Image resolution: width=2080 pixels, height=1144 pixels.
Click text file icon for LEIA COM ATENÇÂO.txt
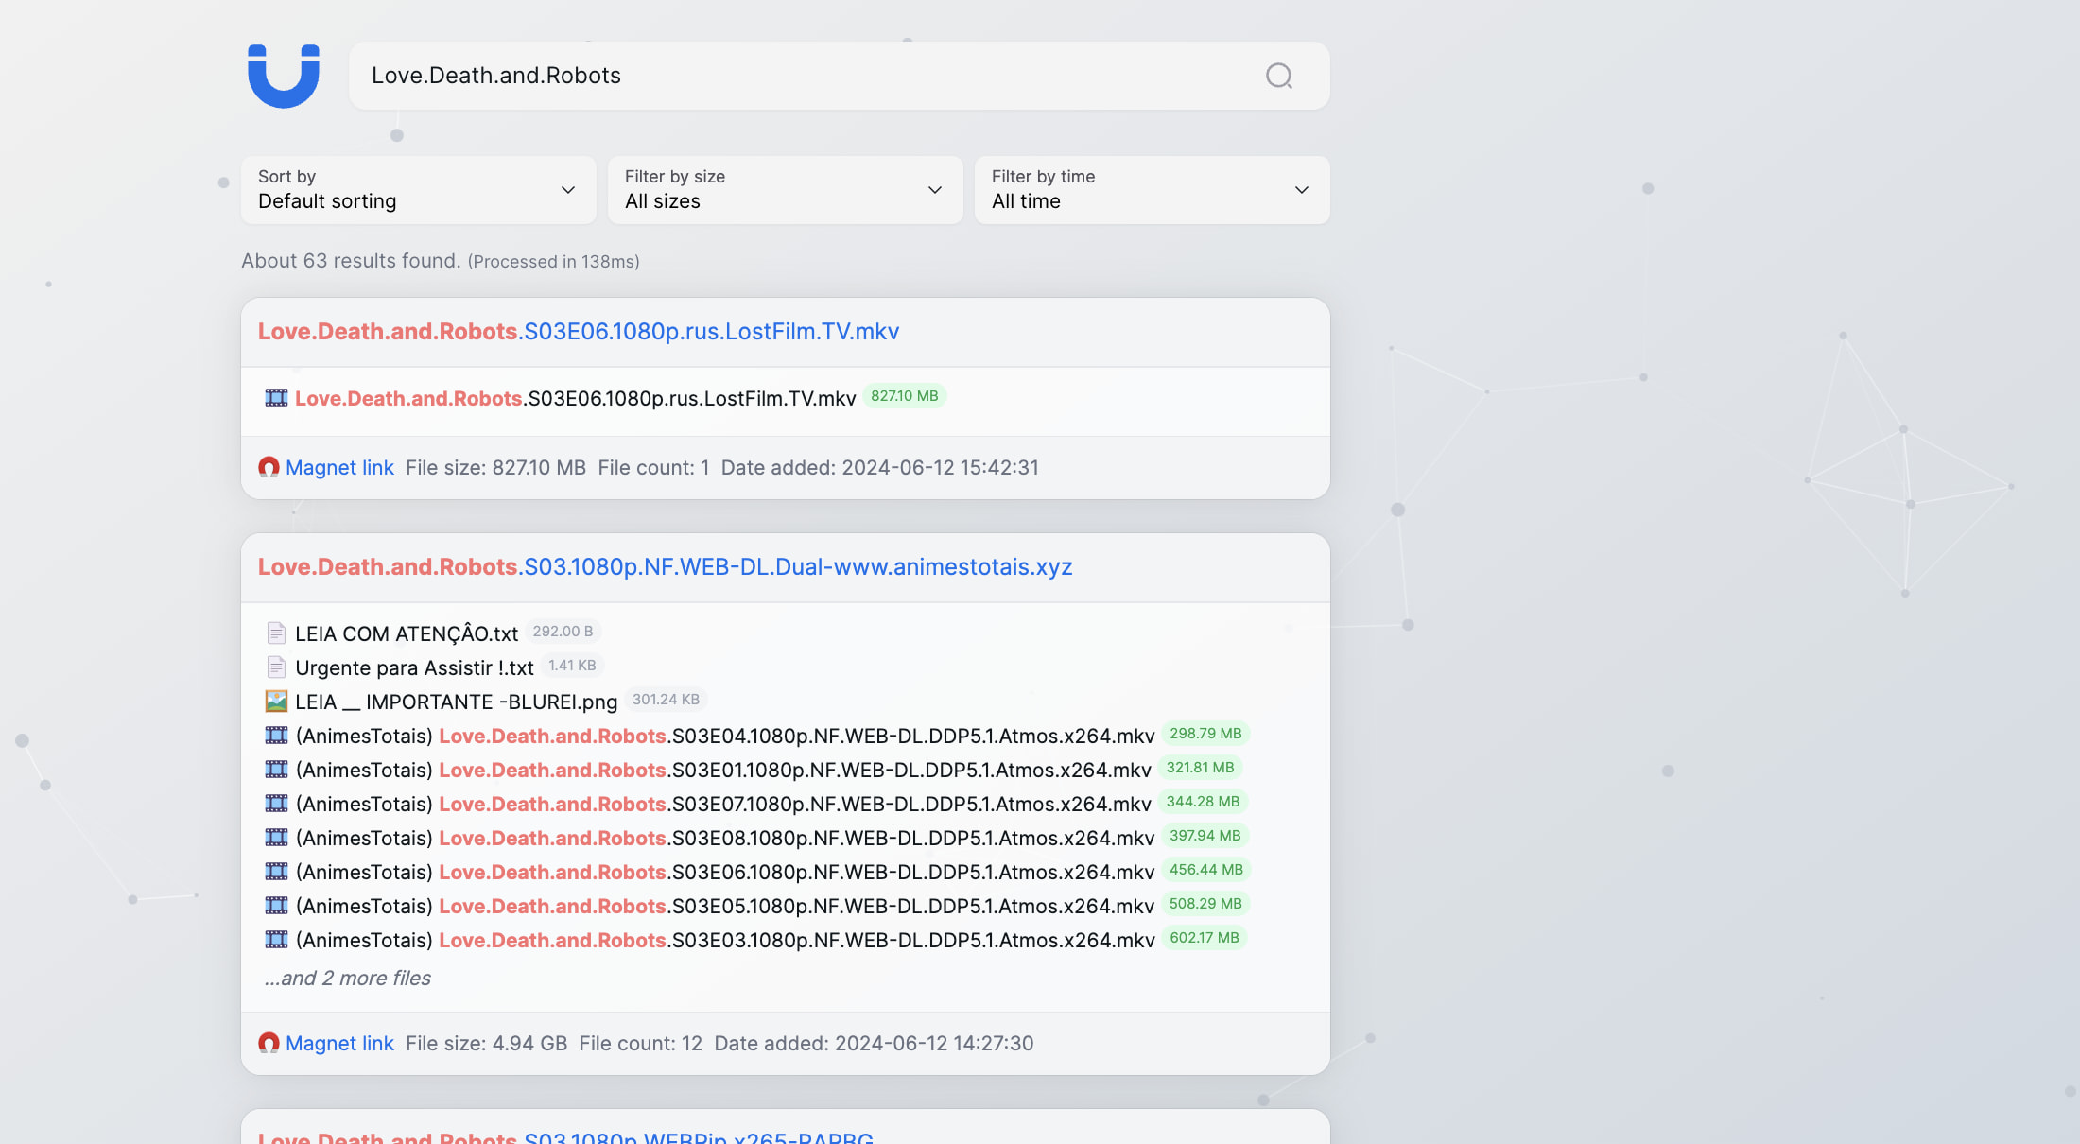point(276,633)
